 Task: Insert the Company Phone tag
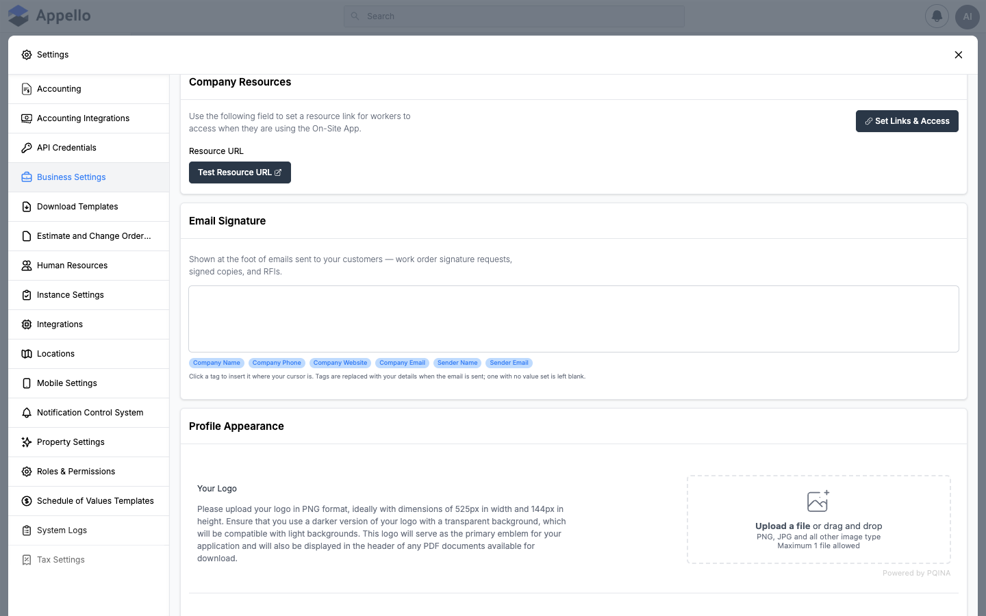coord(277,363)
